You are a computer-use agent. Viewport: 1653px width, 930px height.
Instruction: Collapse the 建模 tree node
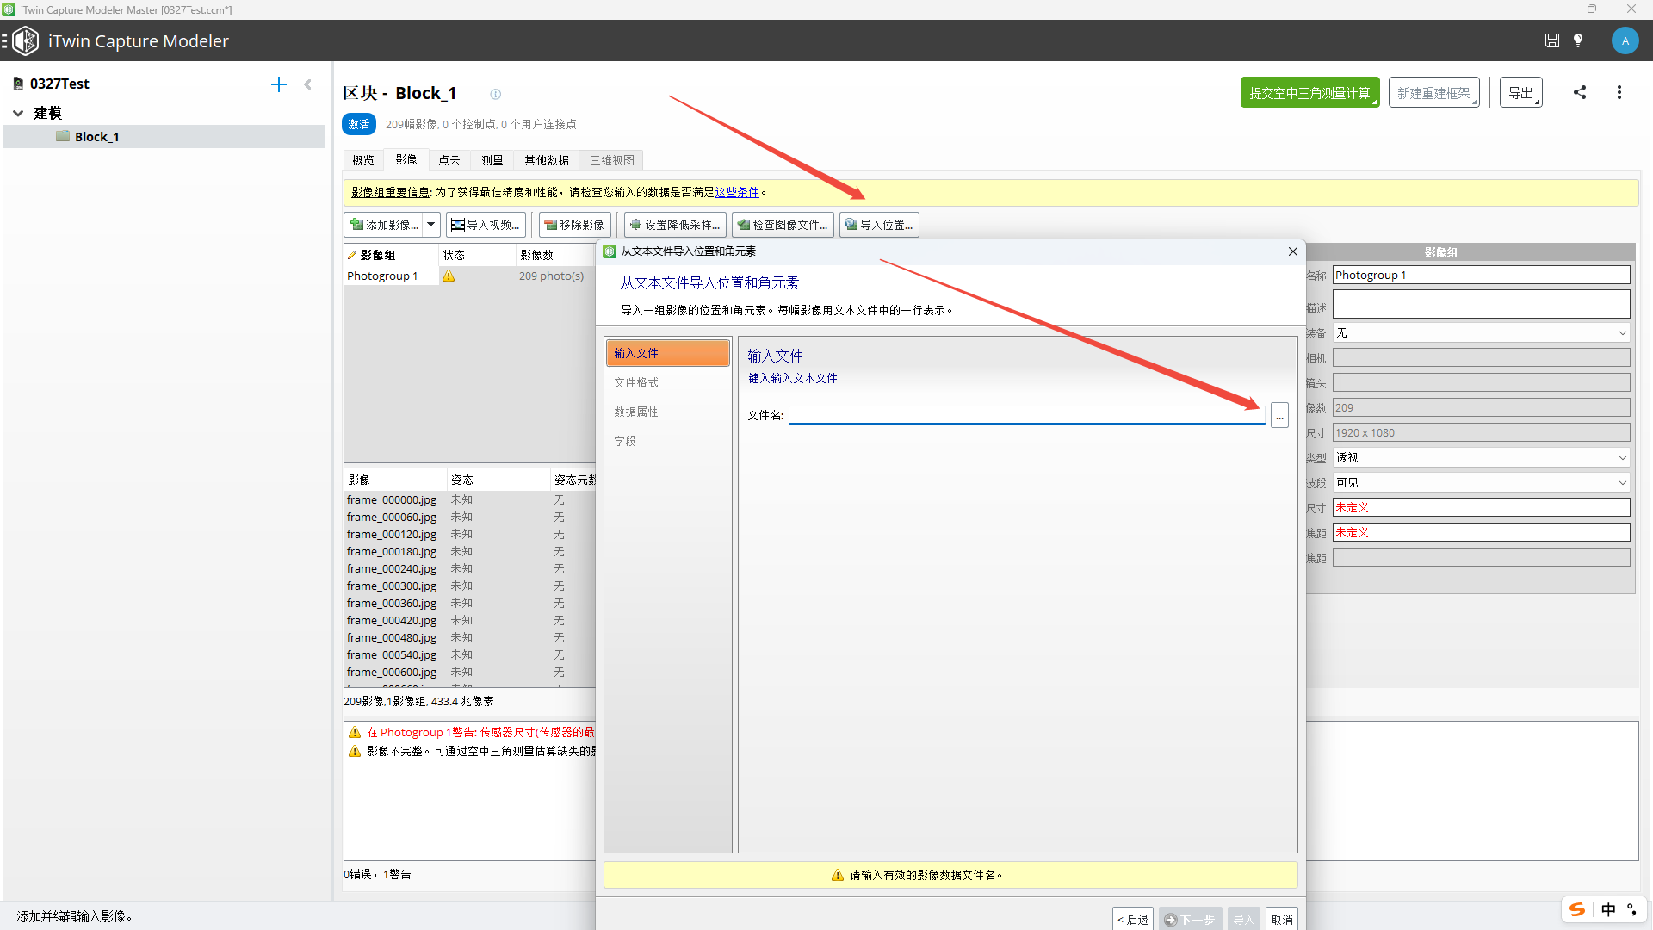pyautogui.click(x=18, y=113)
